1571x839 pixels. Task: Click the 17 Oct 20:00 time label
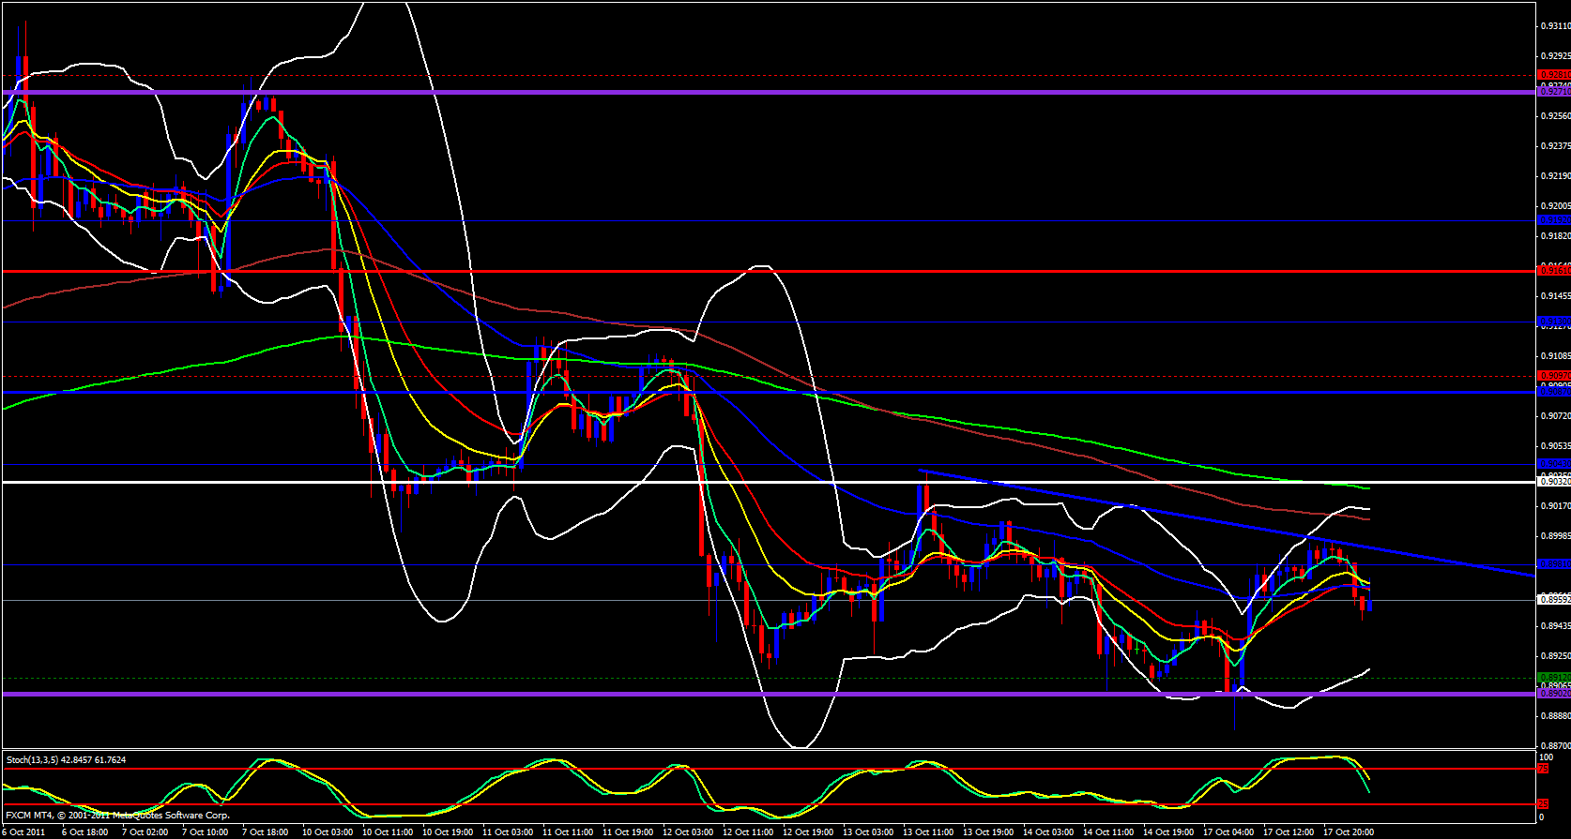1349,832
